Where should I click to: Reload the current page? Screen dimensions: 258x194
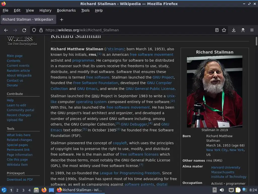coord(24,30)
